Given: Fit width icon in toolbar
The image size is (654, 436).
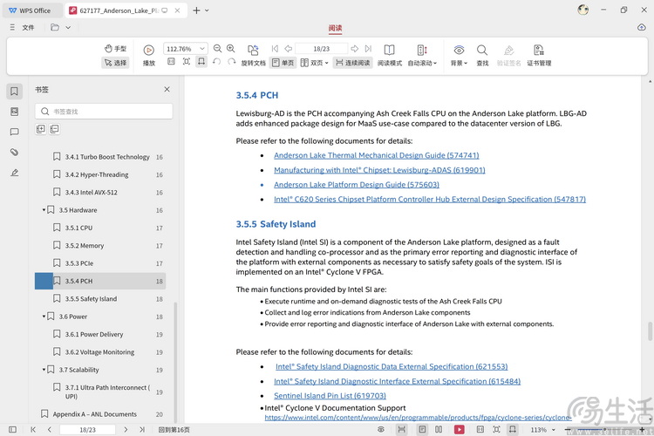Looking at the screenshot, I should tap(201, 62).
